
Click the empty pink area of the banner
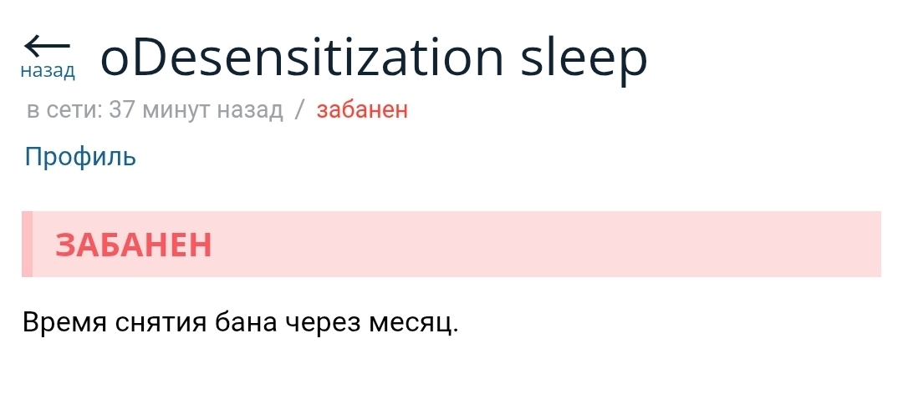(543, 245)
